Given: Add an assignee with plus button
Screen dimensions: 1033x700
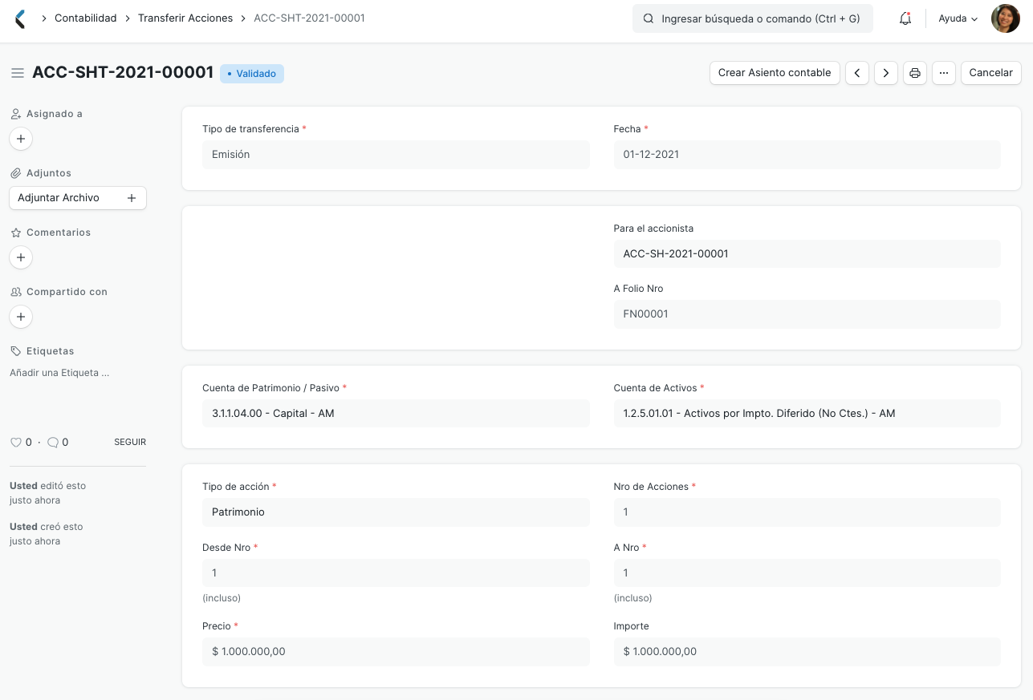Looking at the screenshot, I should pos(21,139).
